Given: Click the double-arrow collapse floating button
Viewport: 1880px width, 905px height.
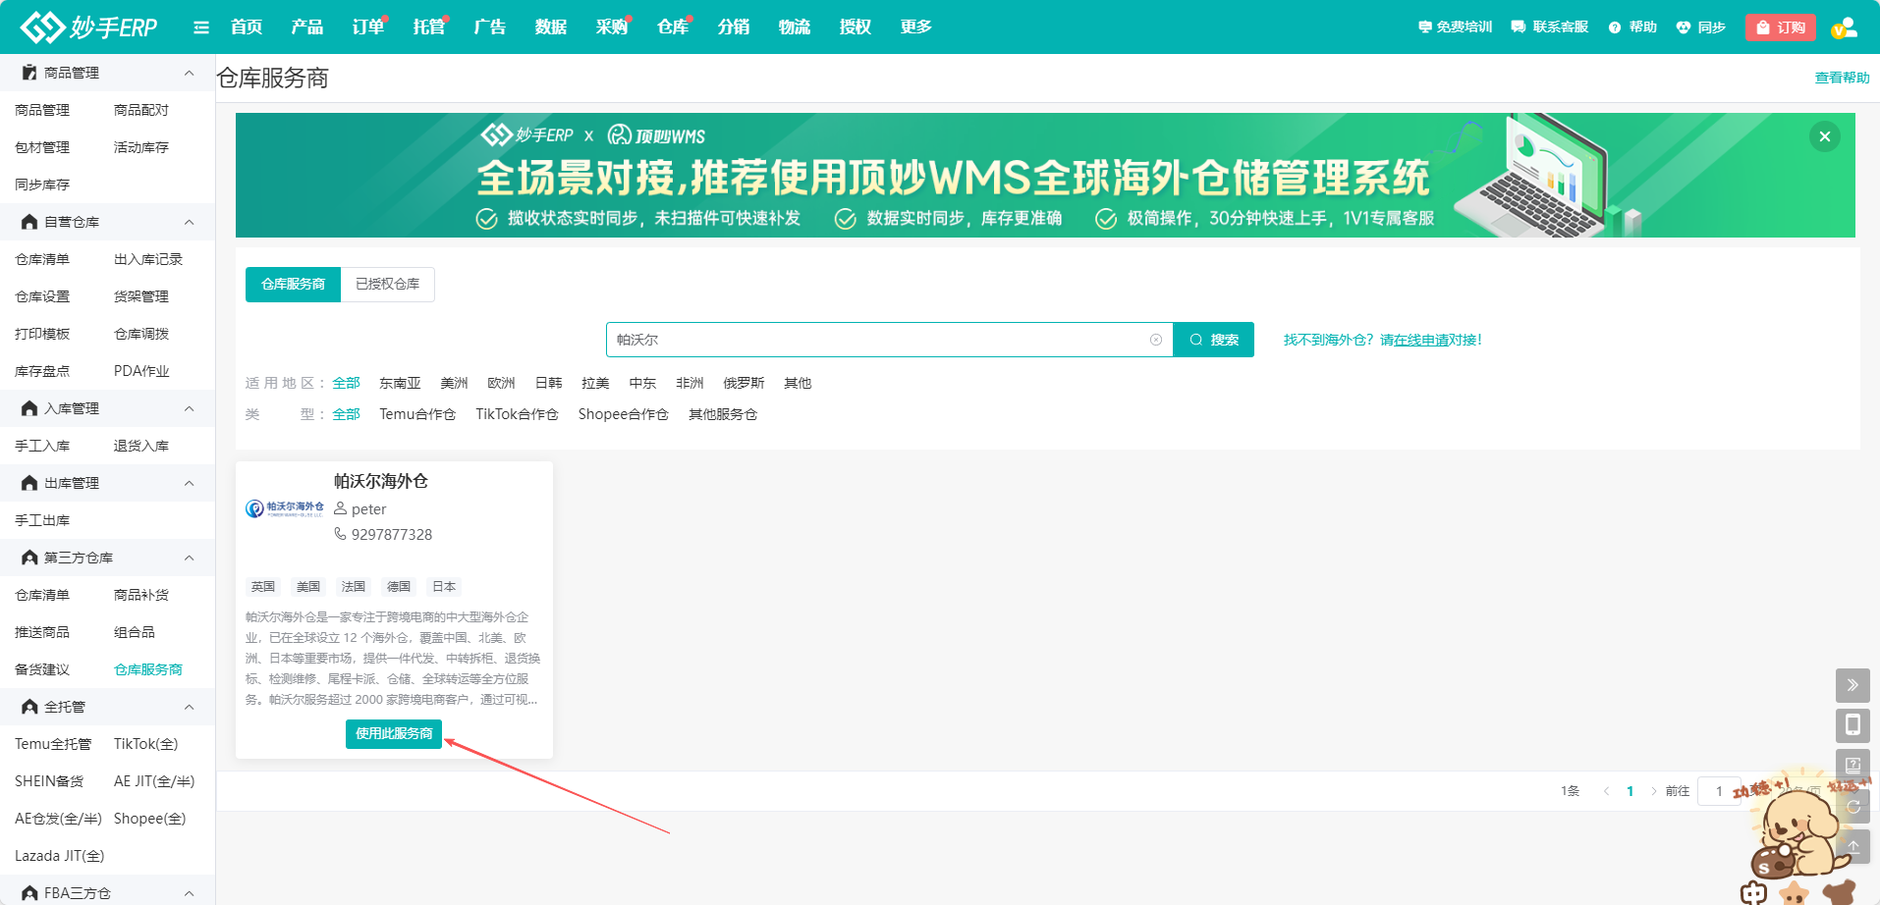Looking at the screenshot, I should pyautogui.click(x=1852, y=685).
